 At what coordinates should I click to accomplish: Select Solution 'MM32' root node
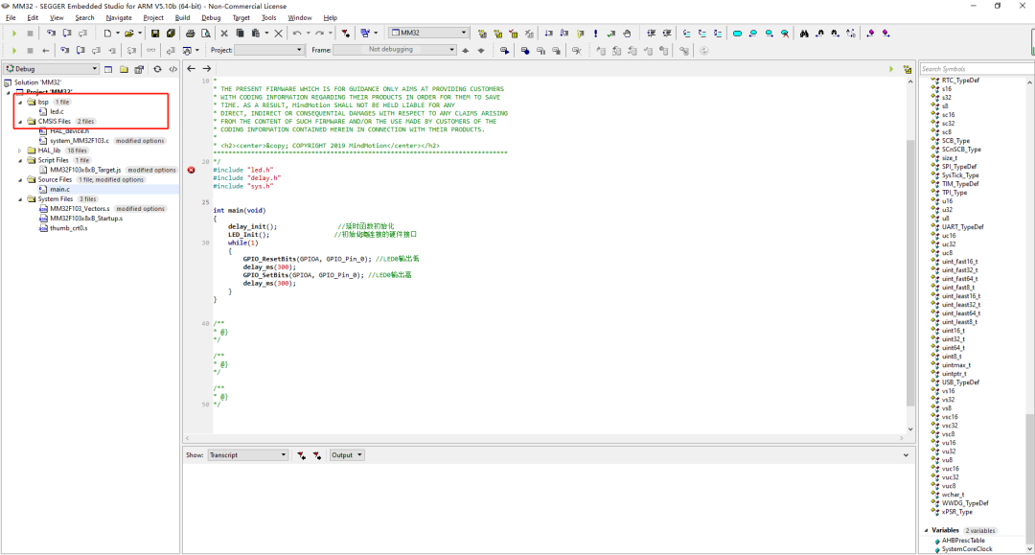point(37,82)
